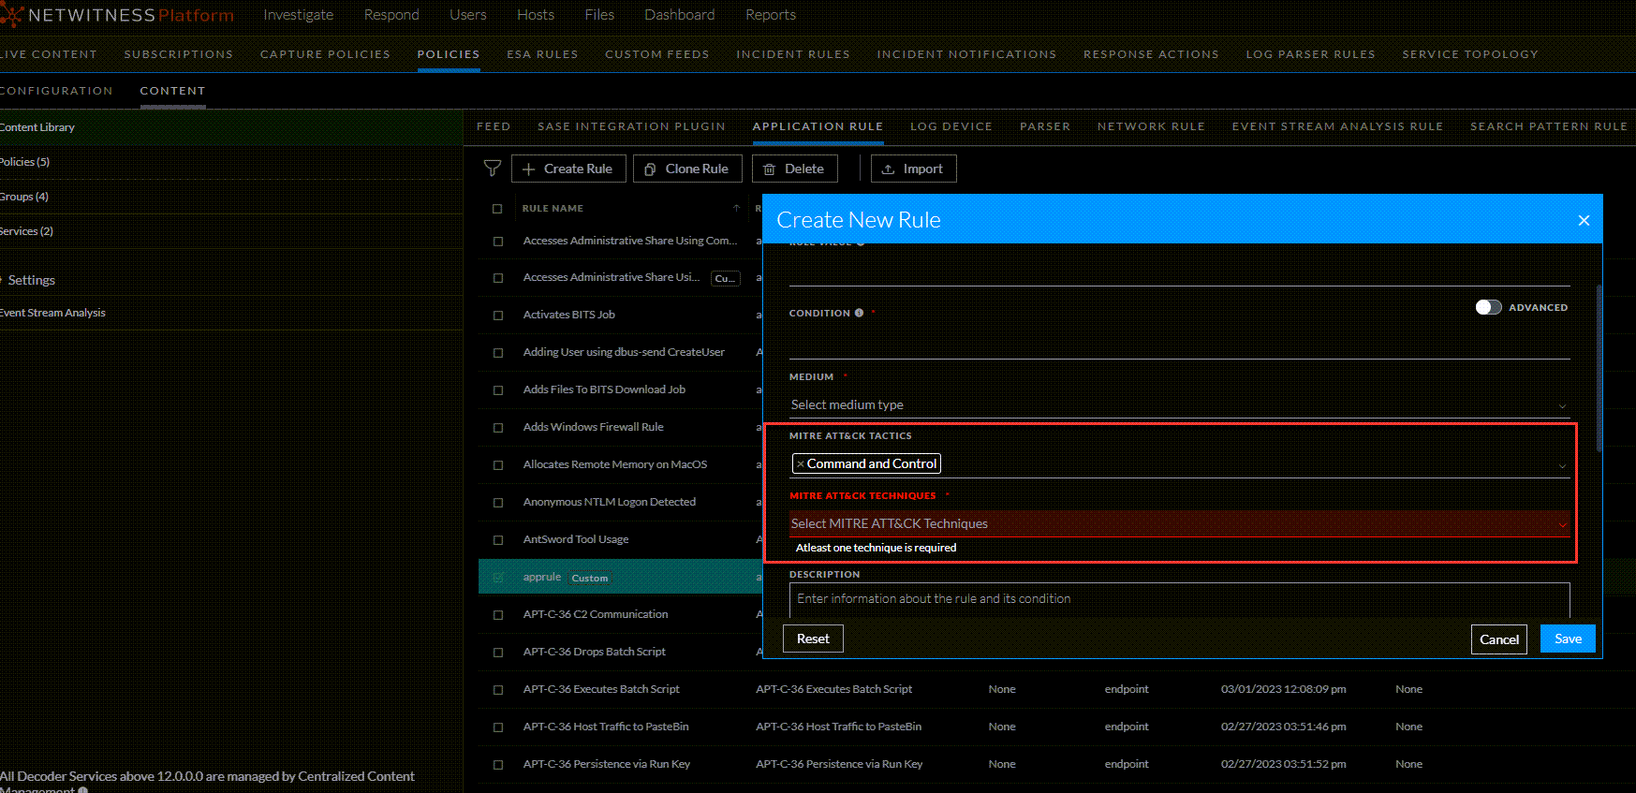The image size is (1636, 793).
Task: Open Content Library in sidebar
Action: (x=37, y=127)
